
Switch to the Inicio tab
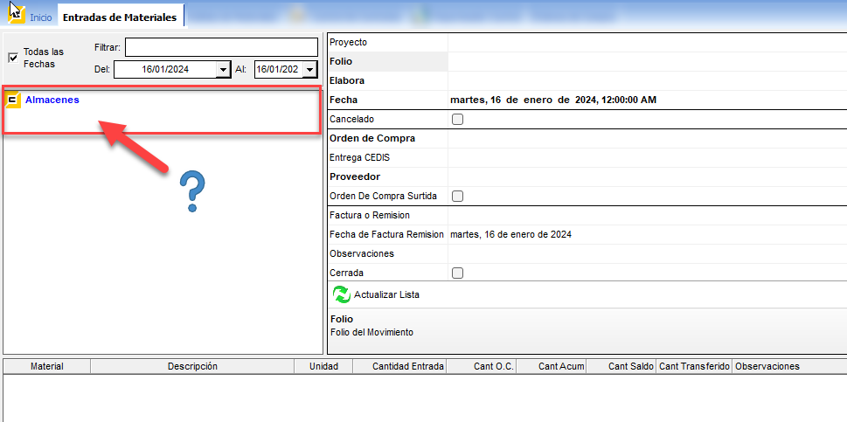tap(40, 17)
